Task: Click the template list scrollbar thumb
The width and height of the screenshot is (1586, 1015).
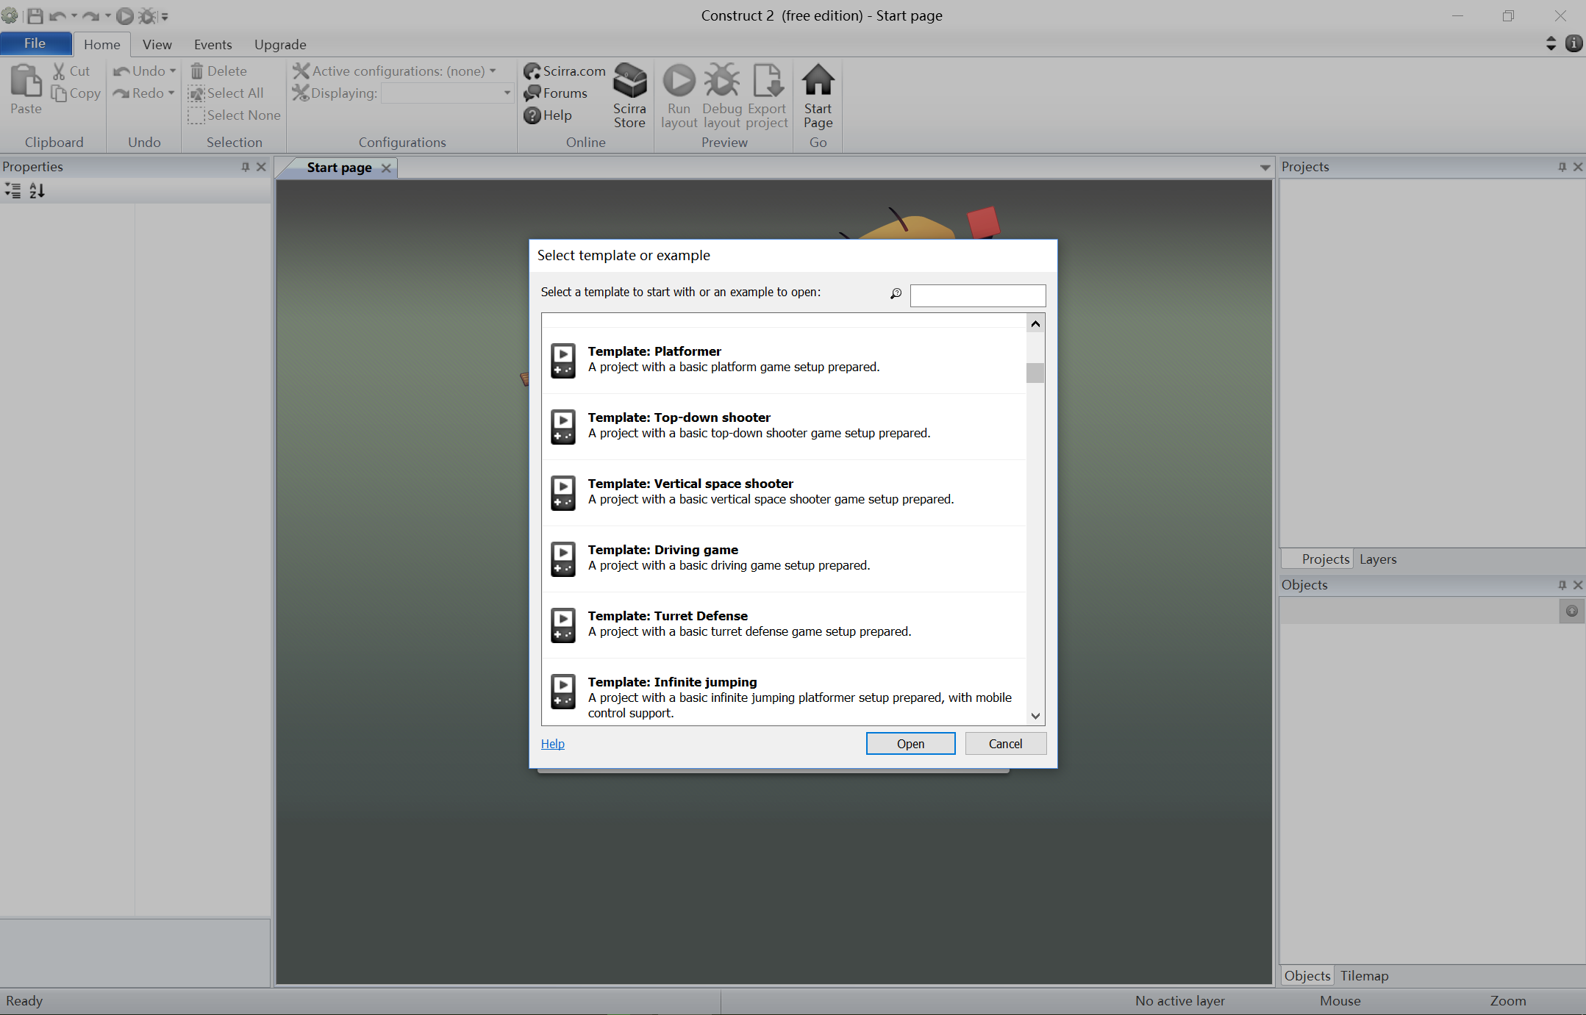Action: click(x=1035, y=373)
